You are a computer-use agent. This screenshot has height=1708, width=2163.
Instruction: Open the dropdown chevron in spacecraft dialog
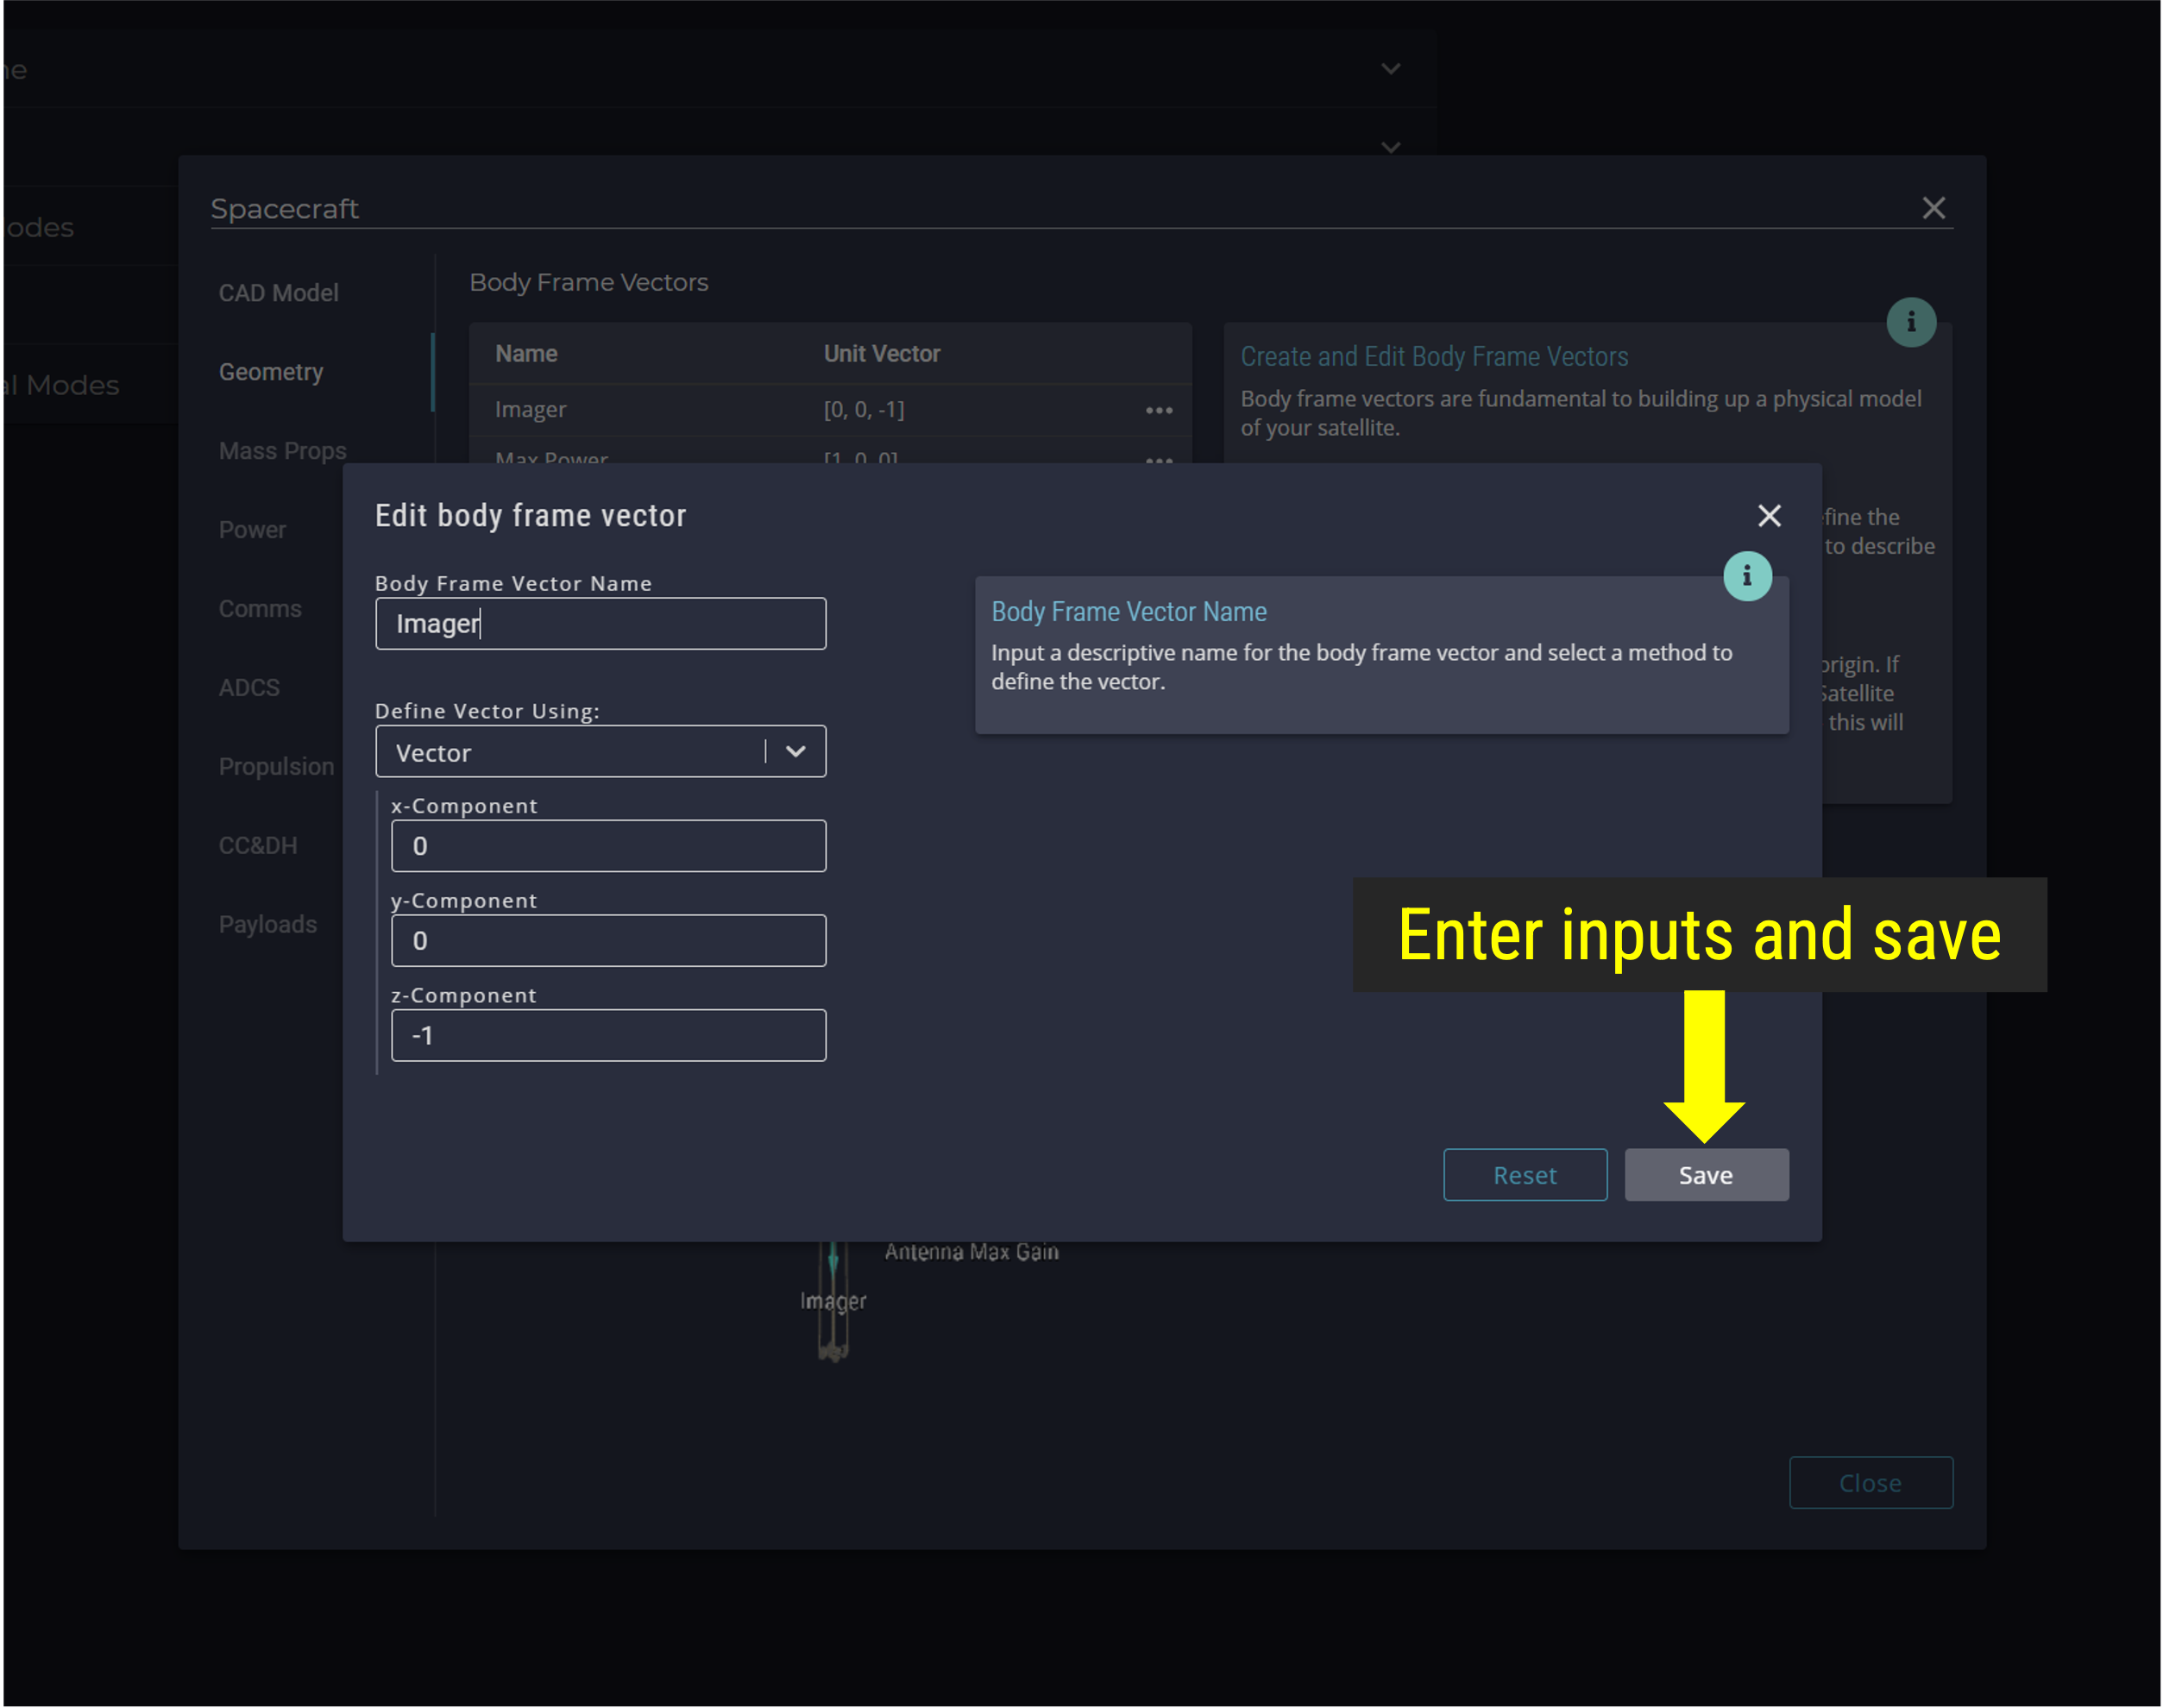(795, 751)
